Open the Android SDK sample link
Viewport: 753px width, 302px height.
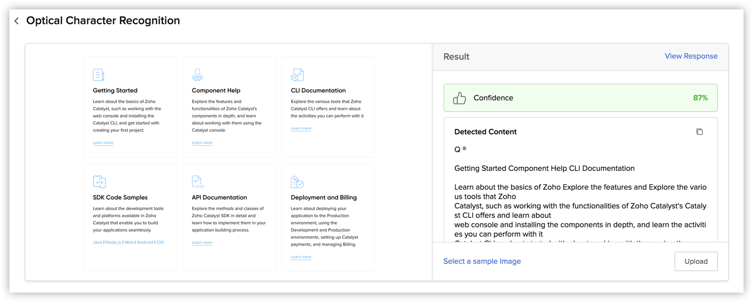[x=145, y=242]
